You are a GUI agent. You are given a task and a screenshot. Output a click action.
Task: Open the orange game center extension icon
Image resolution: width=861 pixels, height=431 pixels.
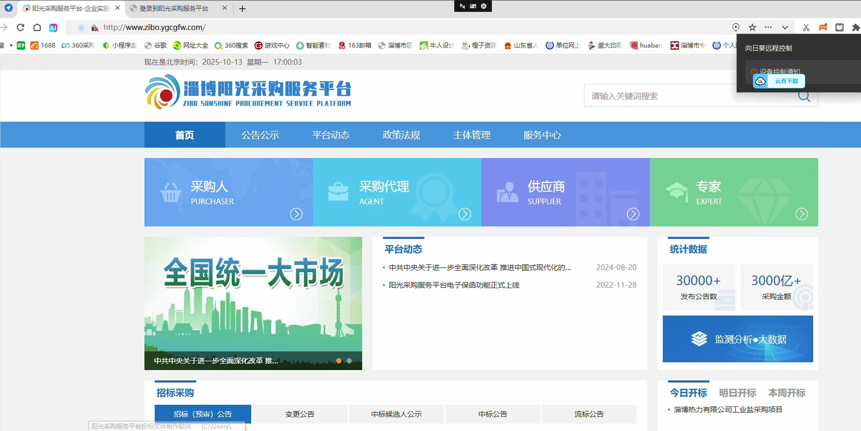click(823, 27)
